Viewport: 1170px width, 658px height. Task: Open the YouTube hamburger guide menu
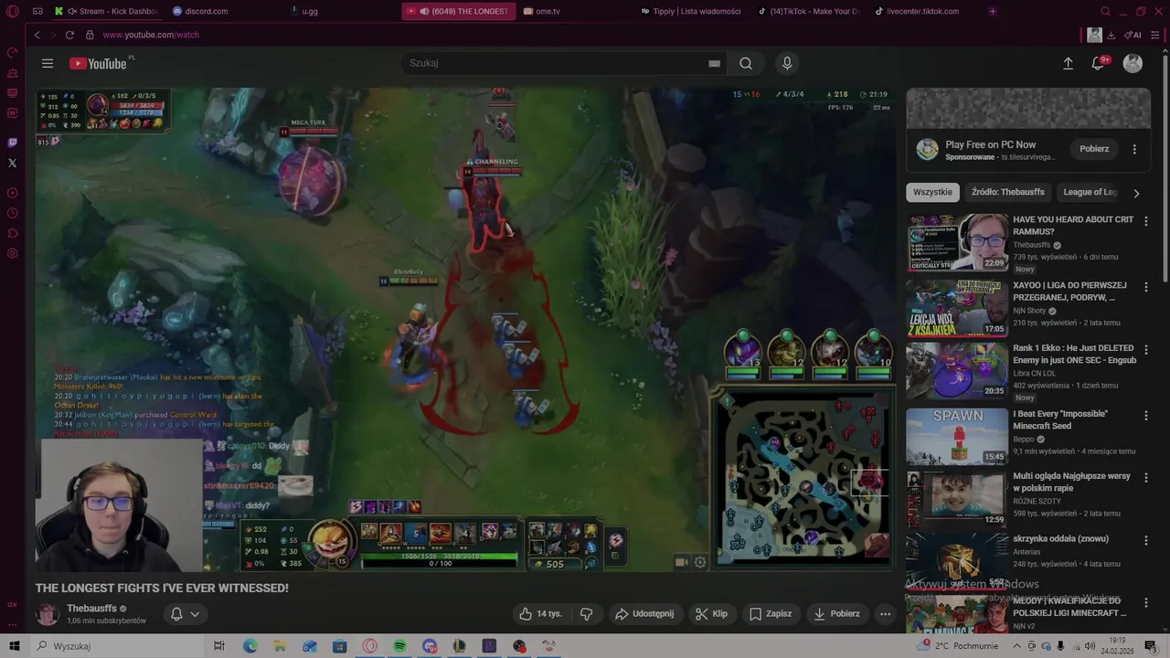tap(48, 63)
